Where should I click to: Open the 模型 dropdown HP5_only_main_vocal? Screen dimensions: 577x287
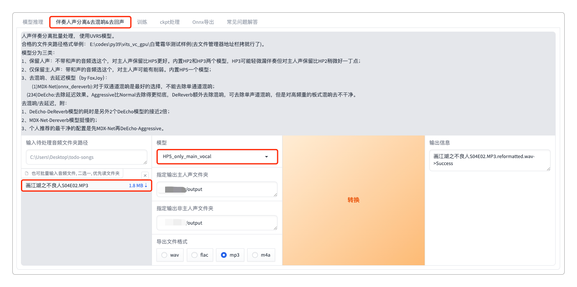click(217, 156)
